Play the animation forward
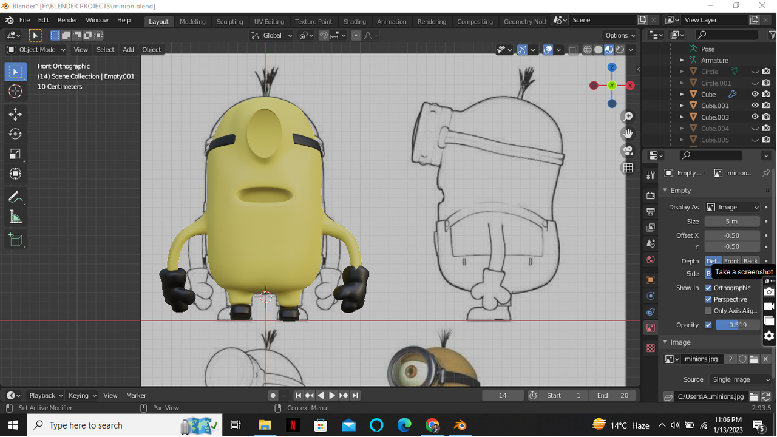The width and height of the screenshot is (777, 437). (x=332, y=395)
